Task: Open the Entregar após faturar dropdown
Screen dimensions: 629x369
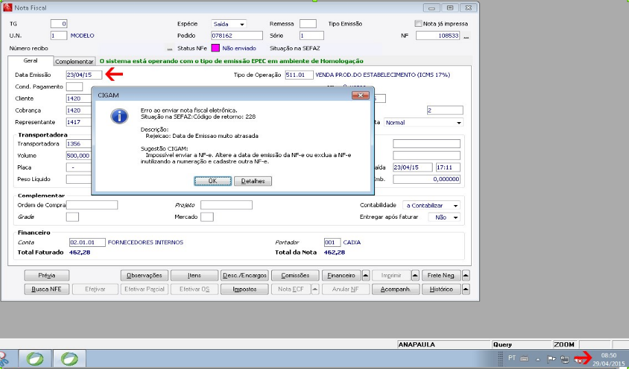Action: click(444, 217)
